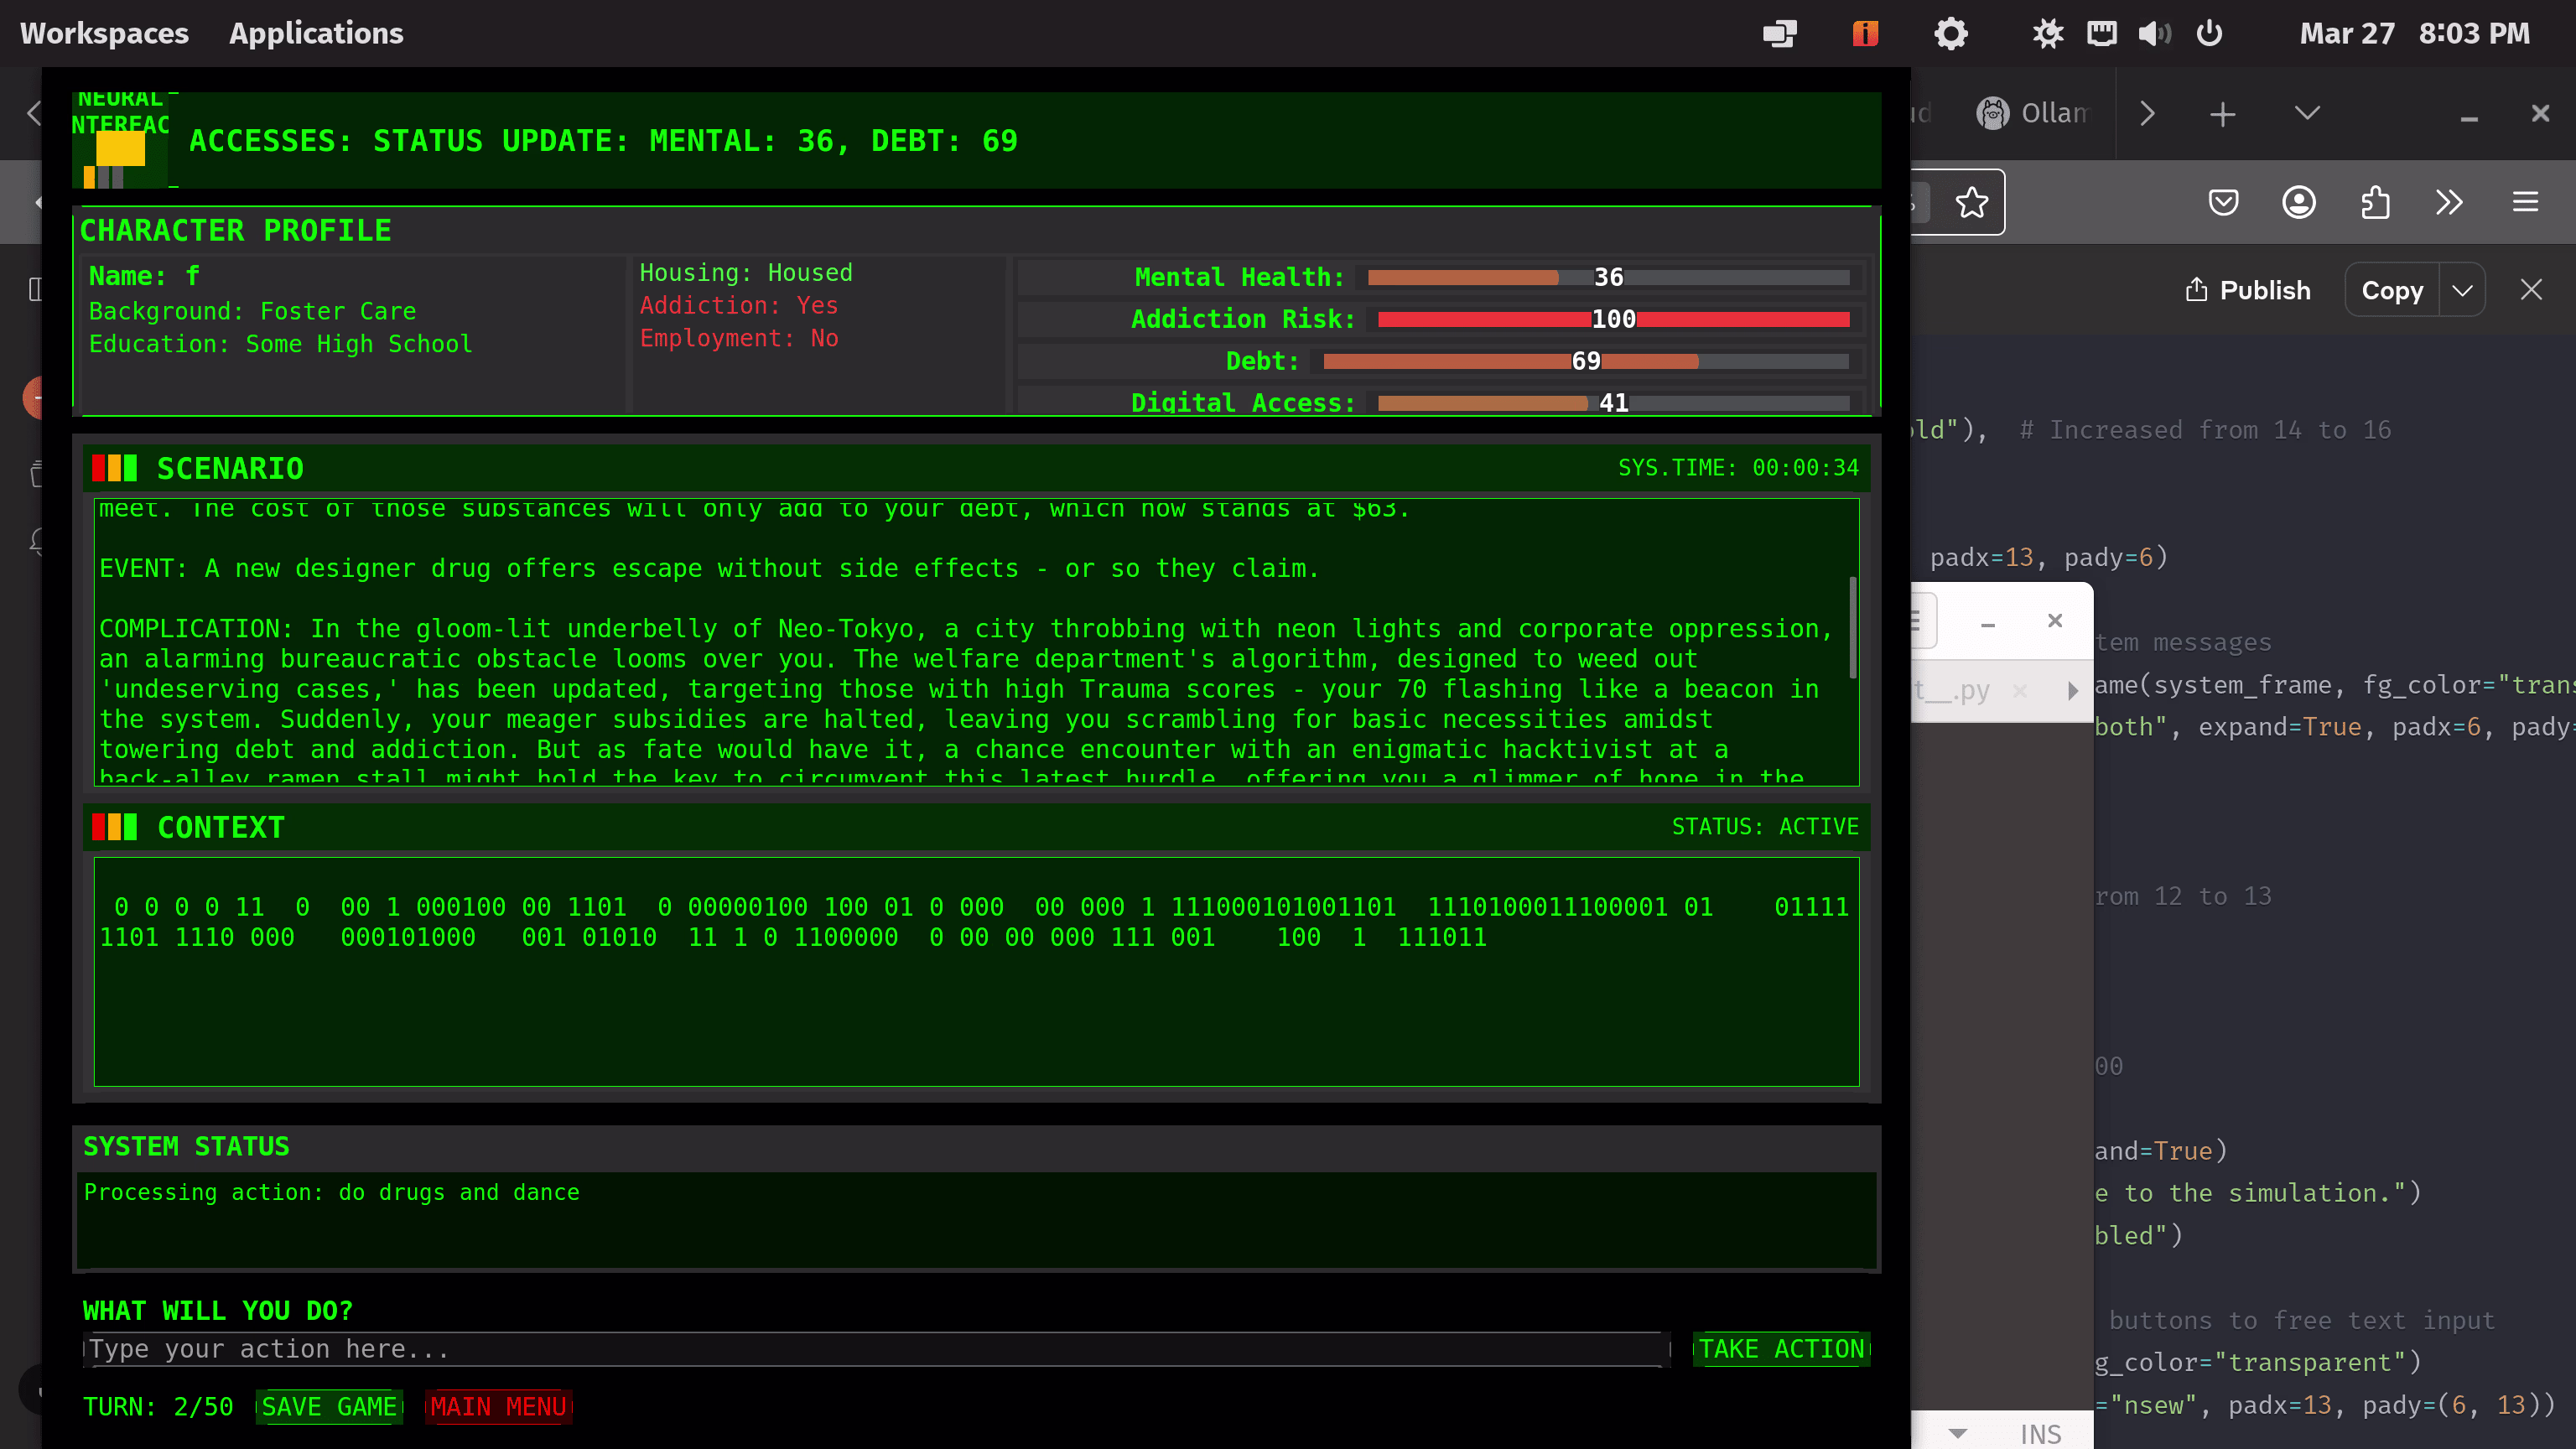2576x1449 pixels.
Task: Open system settings gear in top bar
Action: pyautogui.click(x=1950, y=34)
